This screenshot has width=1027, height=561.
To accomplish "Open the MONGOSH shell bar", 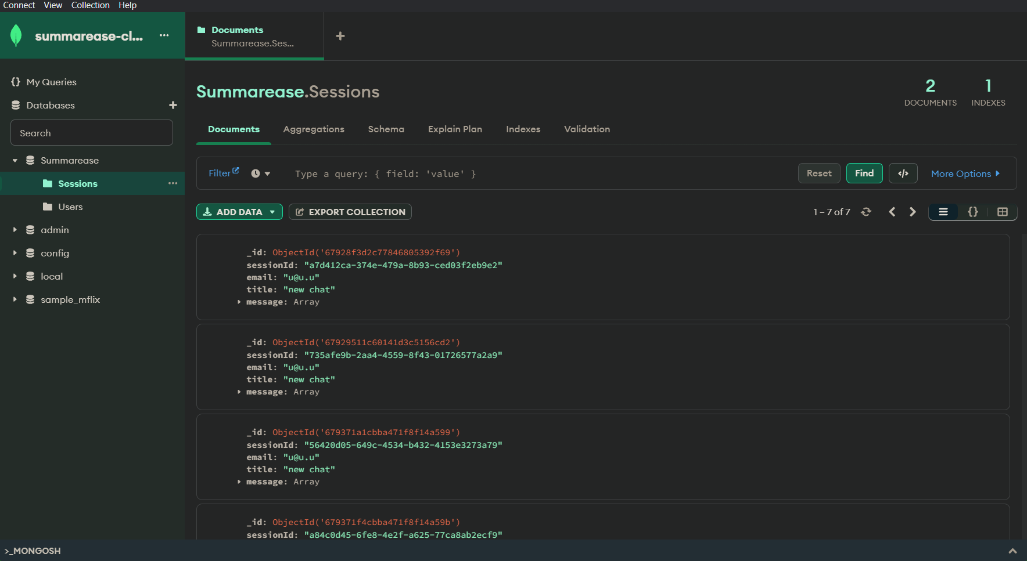I will click(x=513, y=551).
